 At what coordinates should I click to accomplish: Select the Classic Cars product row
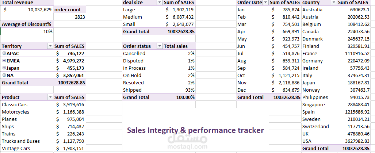point(15,104)
